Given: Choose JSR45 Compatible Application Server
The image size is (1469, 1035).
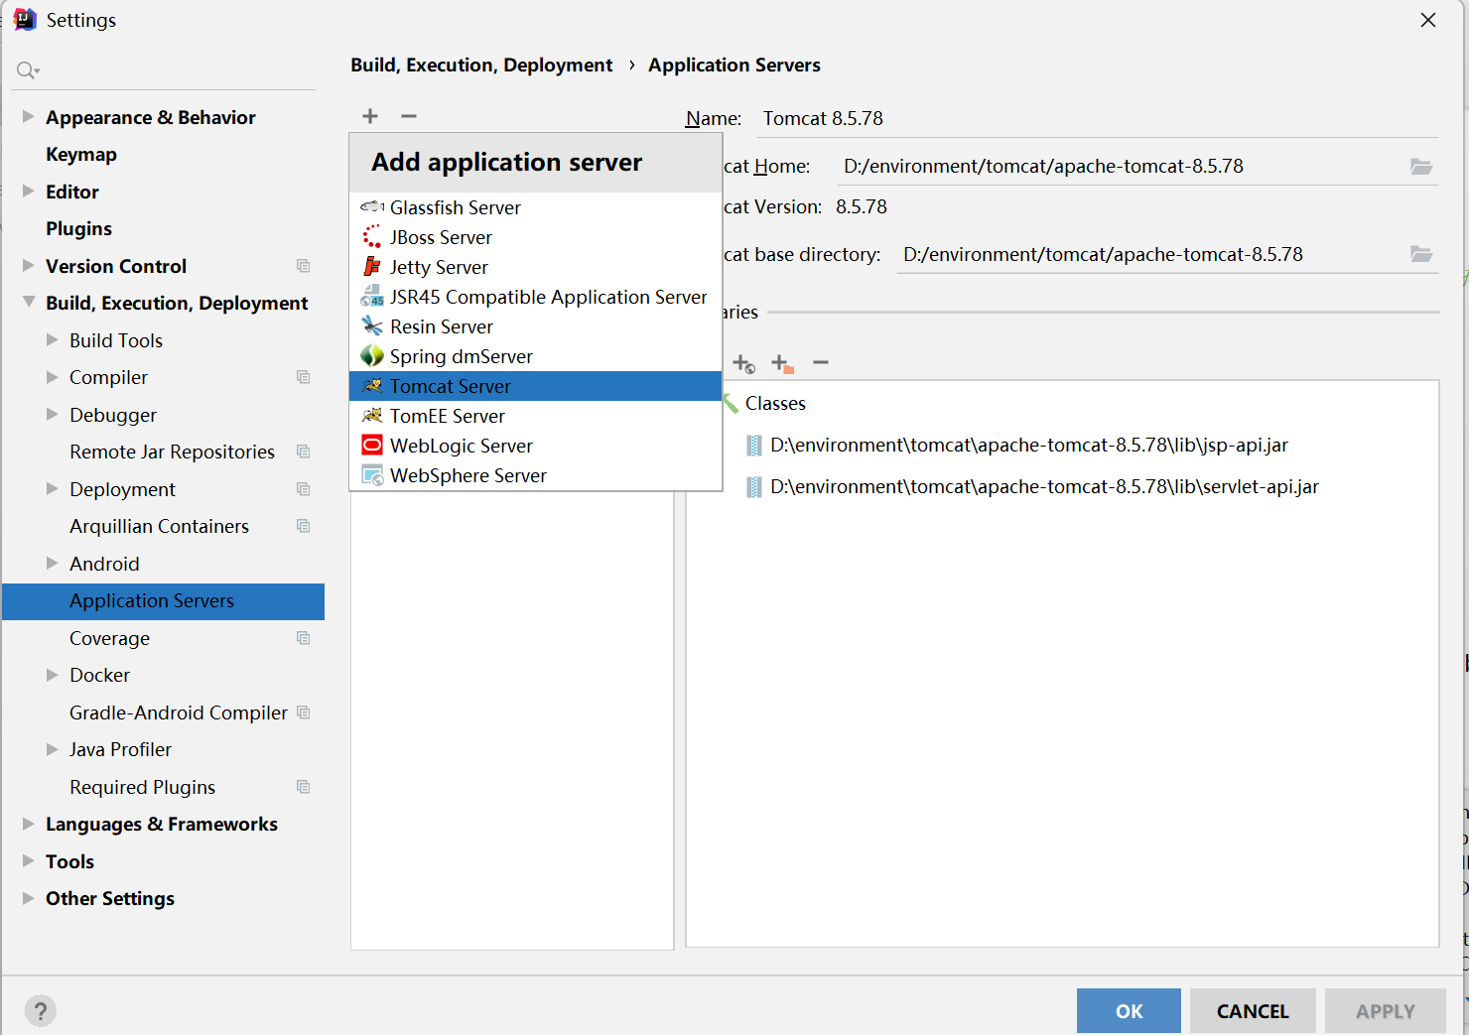Looking at the screenshot, I should tap(536, 297).
